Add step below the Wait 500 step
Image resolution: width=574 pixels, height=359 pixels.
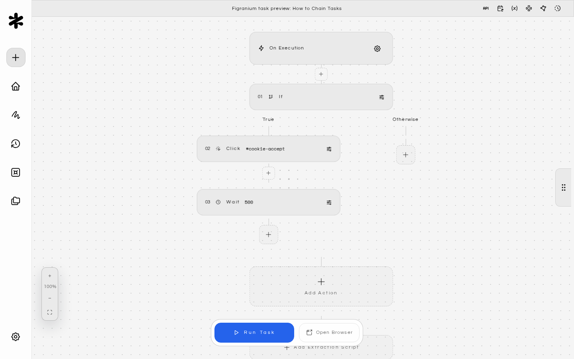click(x=269, y=235)
